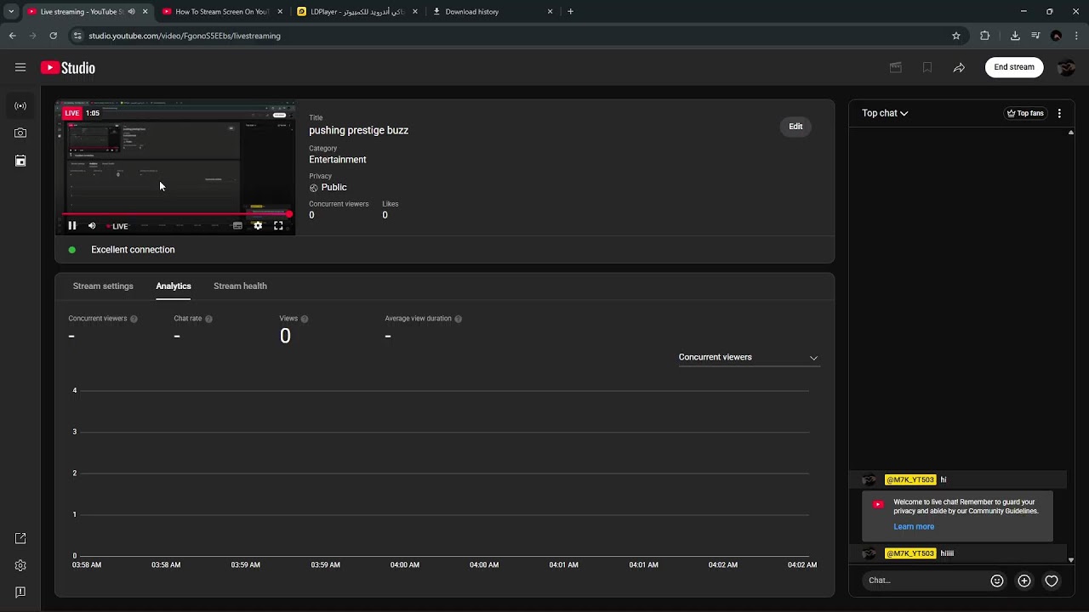The height and width of the screenshot is (612, 1089).
Task: Click the Public privacy value
Action: point(334,188)
